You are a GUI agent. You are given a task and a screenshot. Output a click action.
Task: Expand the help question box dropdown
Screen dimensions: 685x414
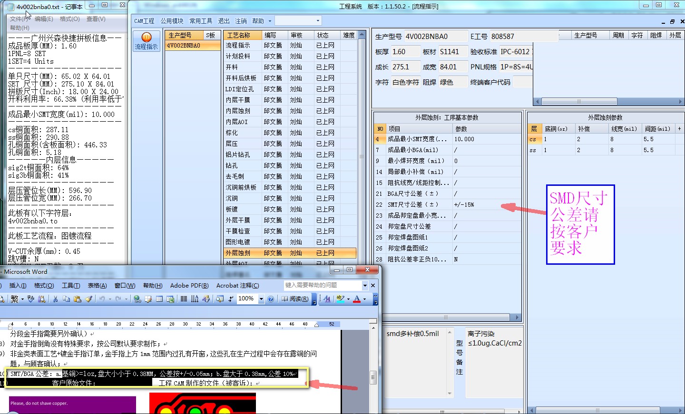point(365,285)
